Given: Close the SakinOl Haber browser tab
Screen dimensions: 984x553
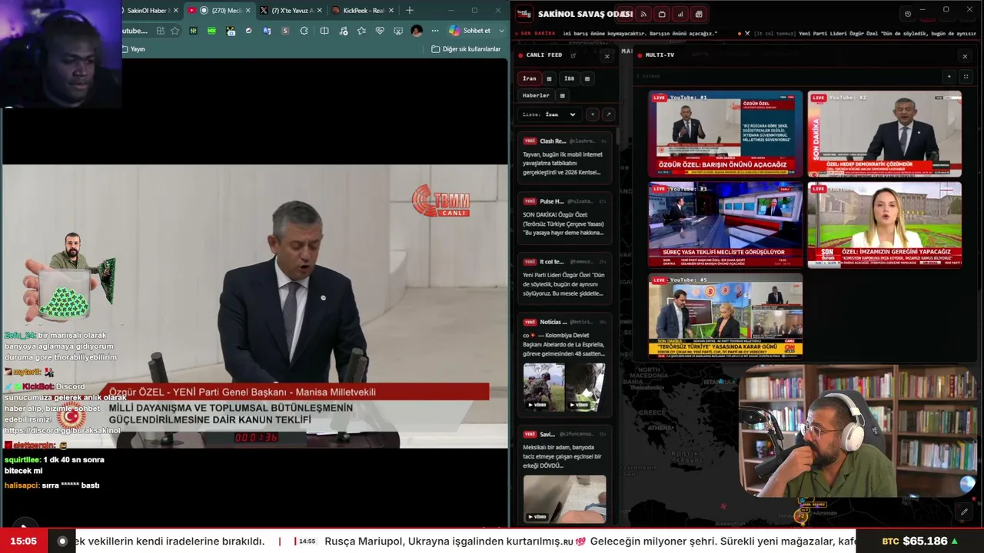Looking at the screenshot, I should click(176, 11).
